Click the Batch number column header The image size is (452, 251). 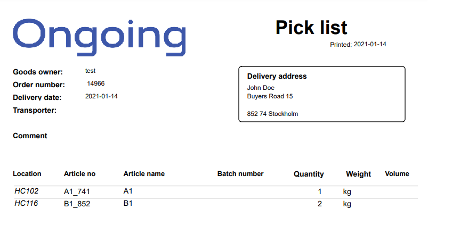point(240,174)
